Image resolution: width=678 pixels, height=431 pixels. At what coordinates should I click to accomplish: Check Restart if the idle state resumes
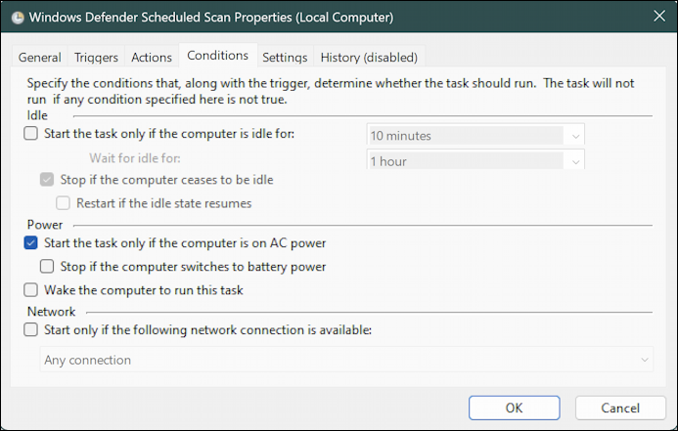point(64,203)
